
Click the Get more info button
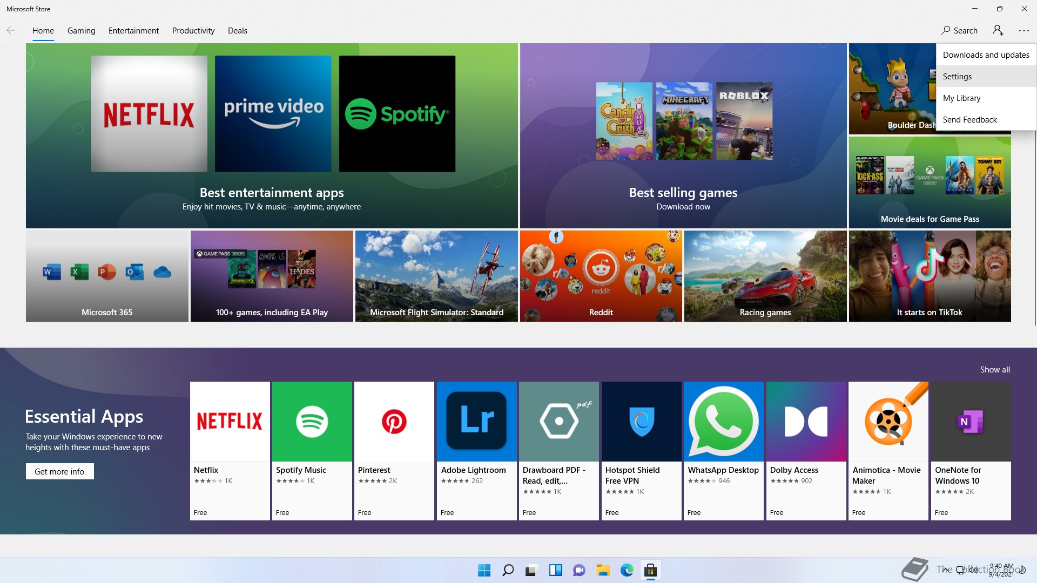click(59, 471)
